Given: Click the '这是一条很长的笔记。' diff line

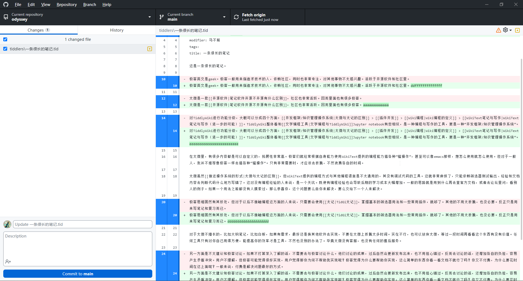Looking at the screenshot, I should [208, 66].
